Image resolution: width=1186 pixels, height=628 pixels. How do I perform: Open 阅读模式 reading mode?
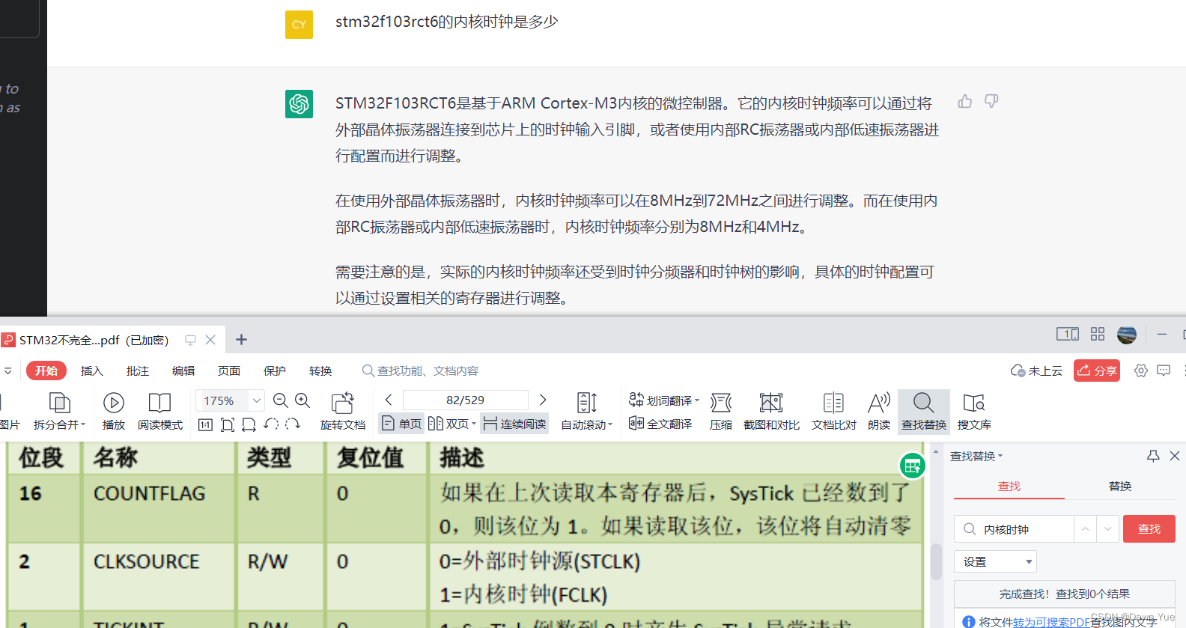click(159, 412)
